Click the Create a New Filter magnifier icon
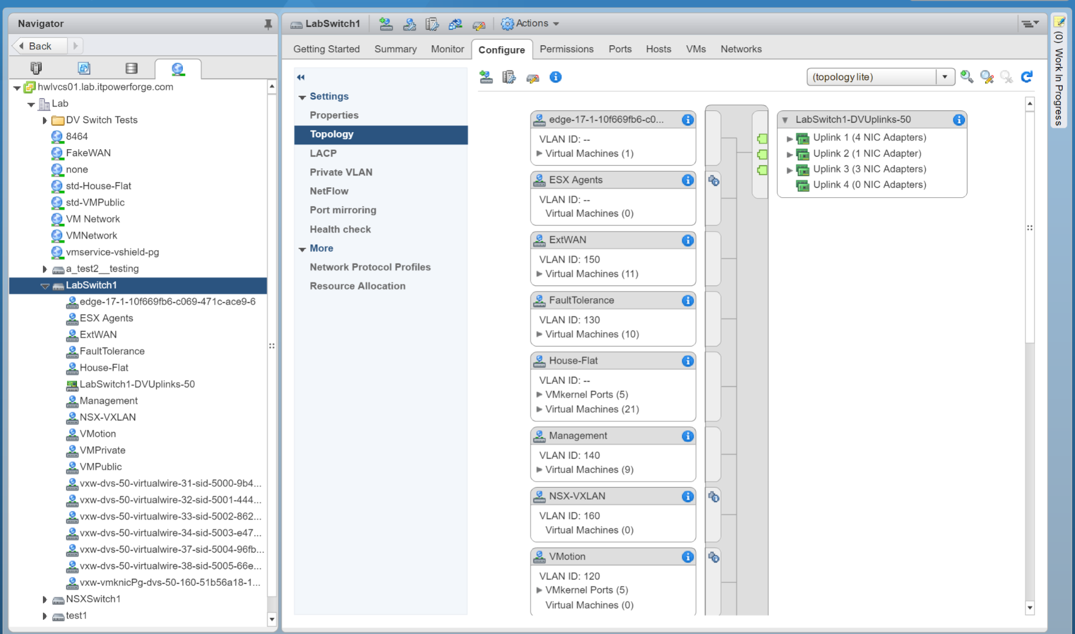The width and height of the screenshot is (1075, 634). (x=967, y=77)
